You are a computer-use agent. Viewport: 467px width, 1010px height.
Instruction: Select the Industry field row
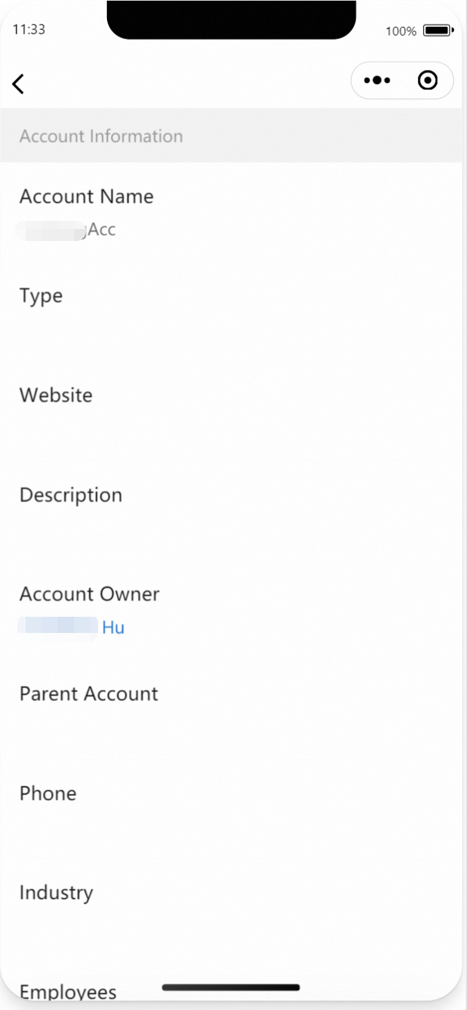233,909
